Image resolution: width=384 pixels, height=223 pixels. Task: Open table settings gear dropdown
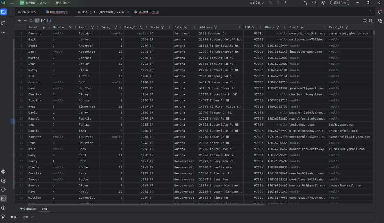[x=371, y=21]
